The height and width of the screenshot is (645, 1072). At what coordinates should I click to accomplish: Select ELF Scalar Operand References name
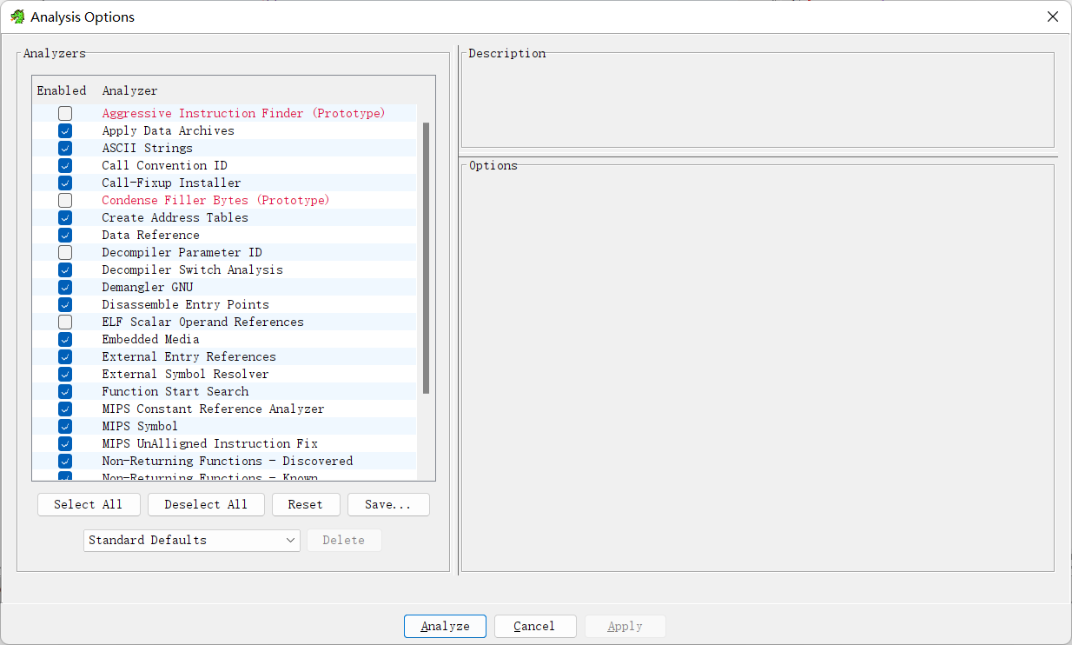(x=202, y=322)
